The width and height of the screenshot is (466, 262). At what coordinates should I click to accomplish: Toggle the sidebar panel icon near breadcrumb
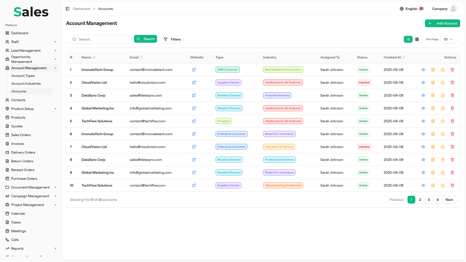68,9
